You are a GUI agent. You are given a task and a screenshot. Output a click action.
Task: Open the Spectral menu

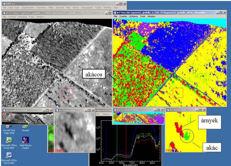click(60, 8)
